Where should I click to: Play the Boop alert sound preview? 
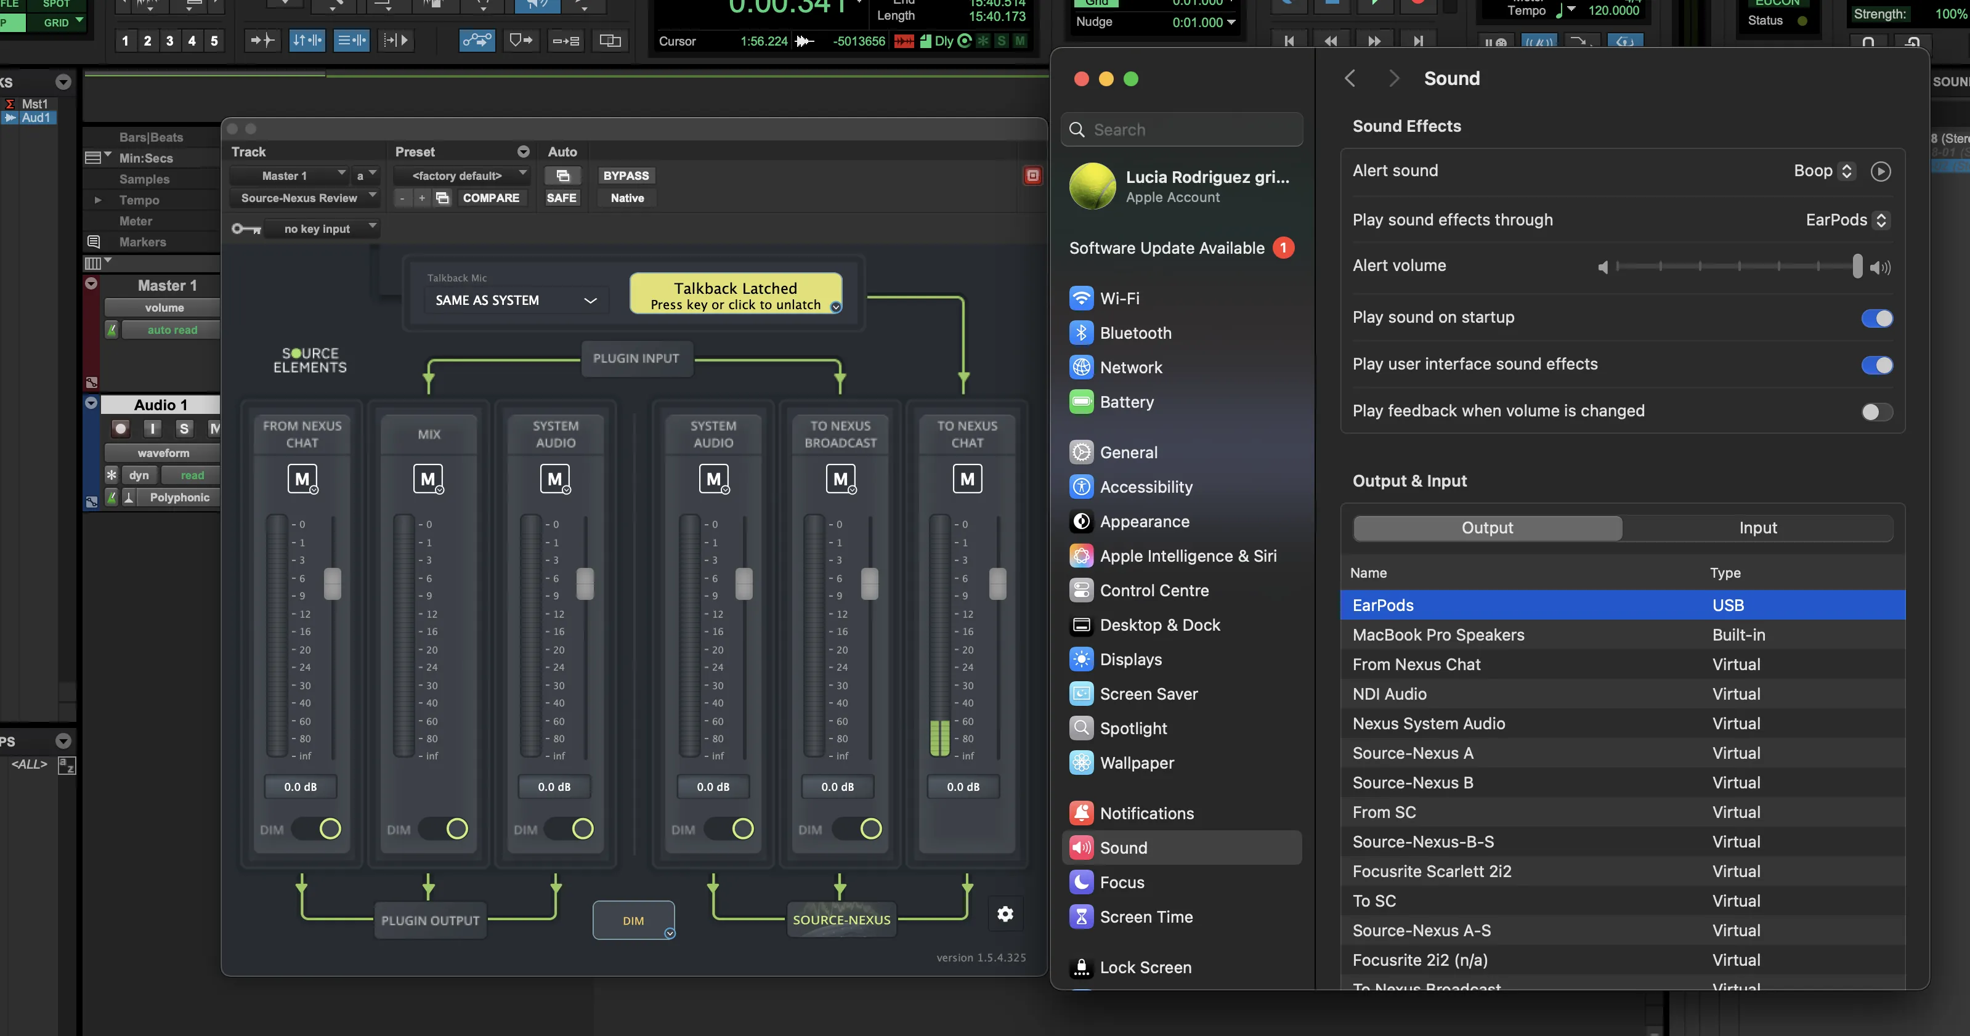click(x=1881, y=171)
